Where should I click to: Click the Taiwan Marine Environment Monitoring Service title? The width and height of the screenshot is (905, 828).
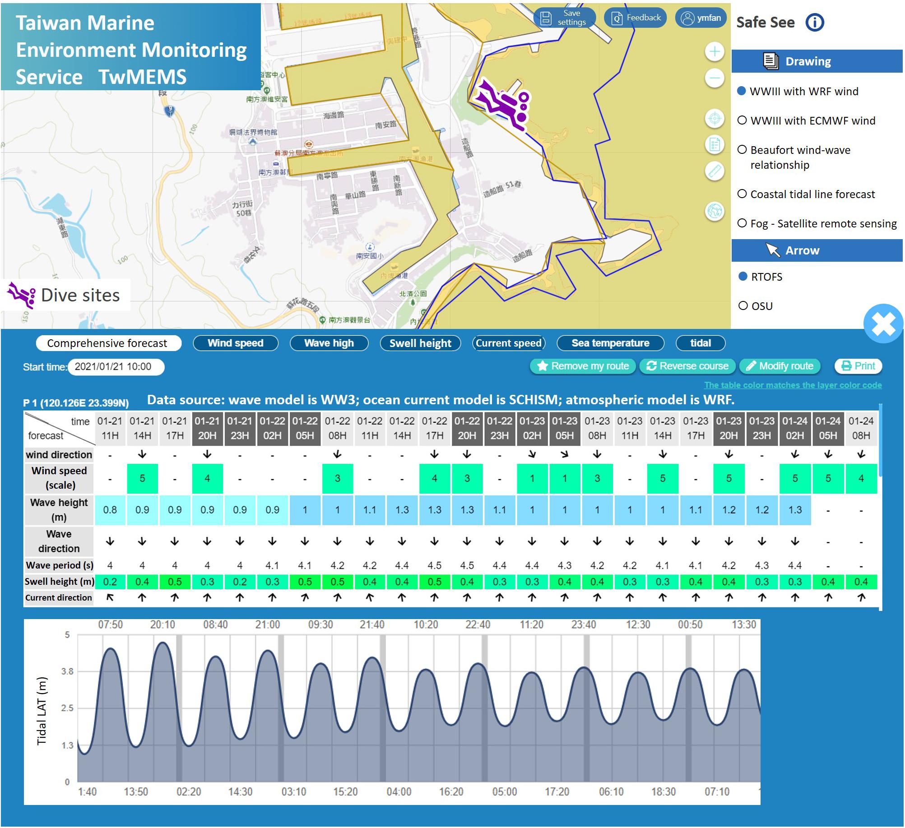point(131,50)
